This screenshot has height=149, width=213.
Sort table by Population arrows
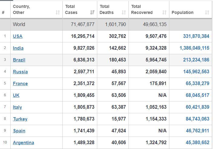[207, 12]
